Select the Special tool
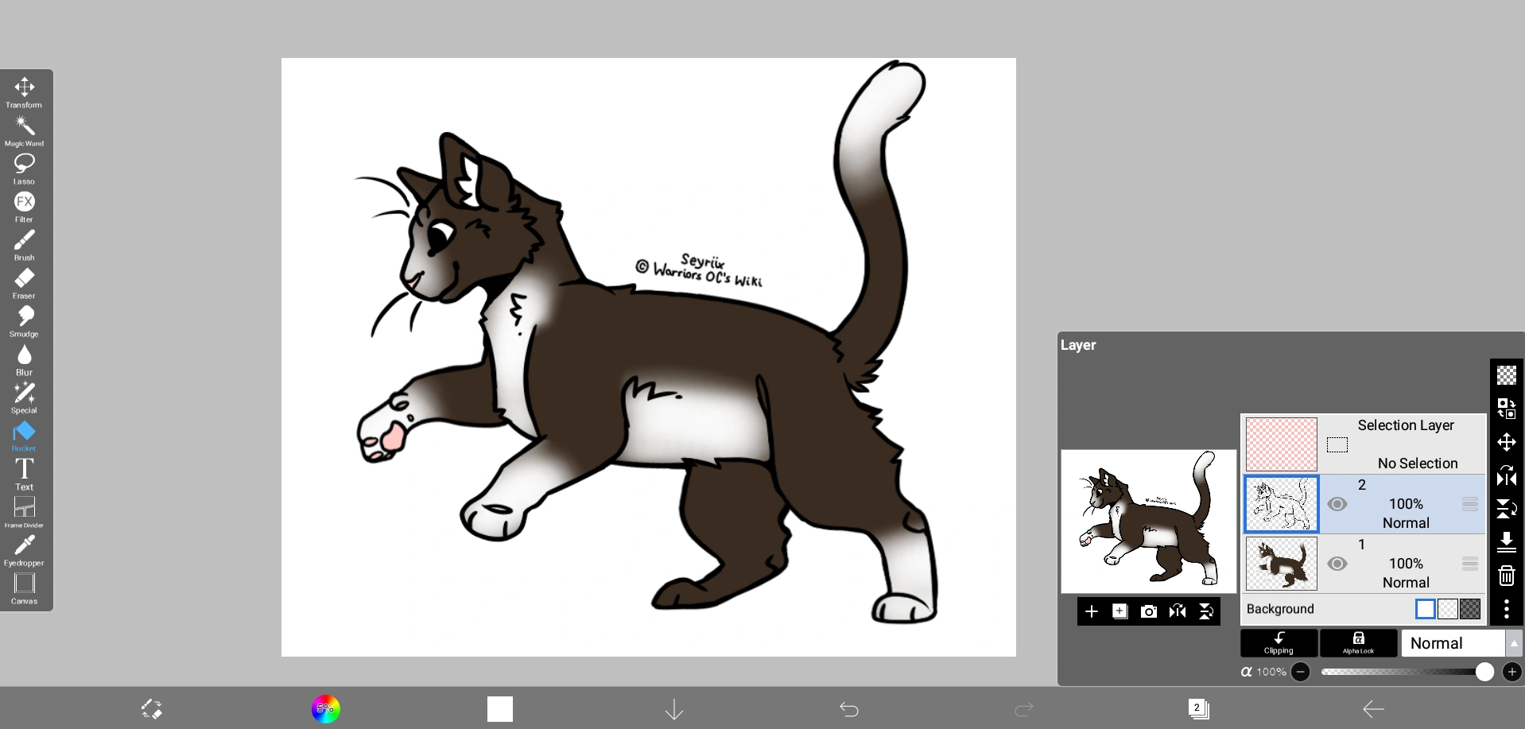This screenshot has height=729, width=1525. pos(25,397)
